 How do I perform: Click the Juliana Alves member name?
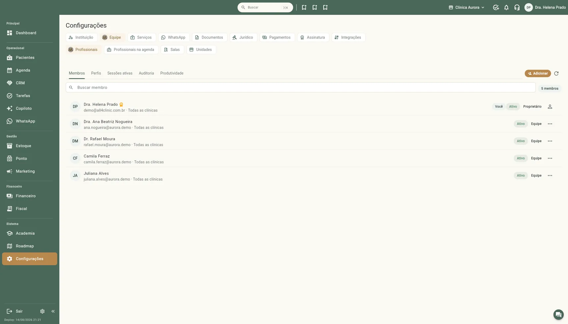pyautogui.click(x=96, y=173)
